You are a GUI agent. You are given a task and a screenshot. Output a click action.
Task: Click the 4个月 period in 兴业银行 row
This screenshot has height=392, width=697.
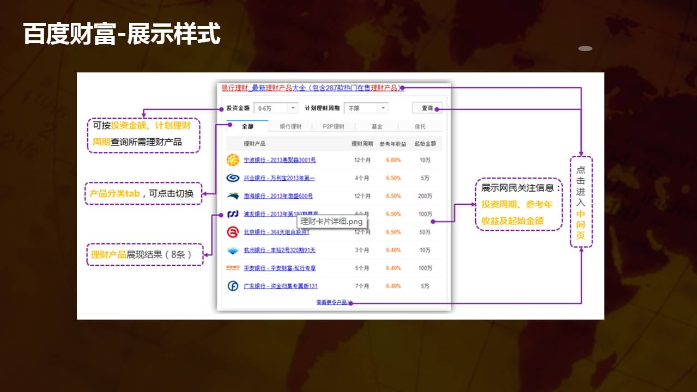click(362, 178)
